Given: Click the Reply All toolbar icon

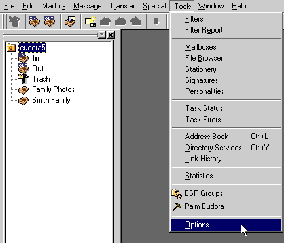Looking at the screenshot, I should coord(120,22).
